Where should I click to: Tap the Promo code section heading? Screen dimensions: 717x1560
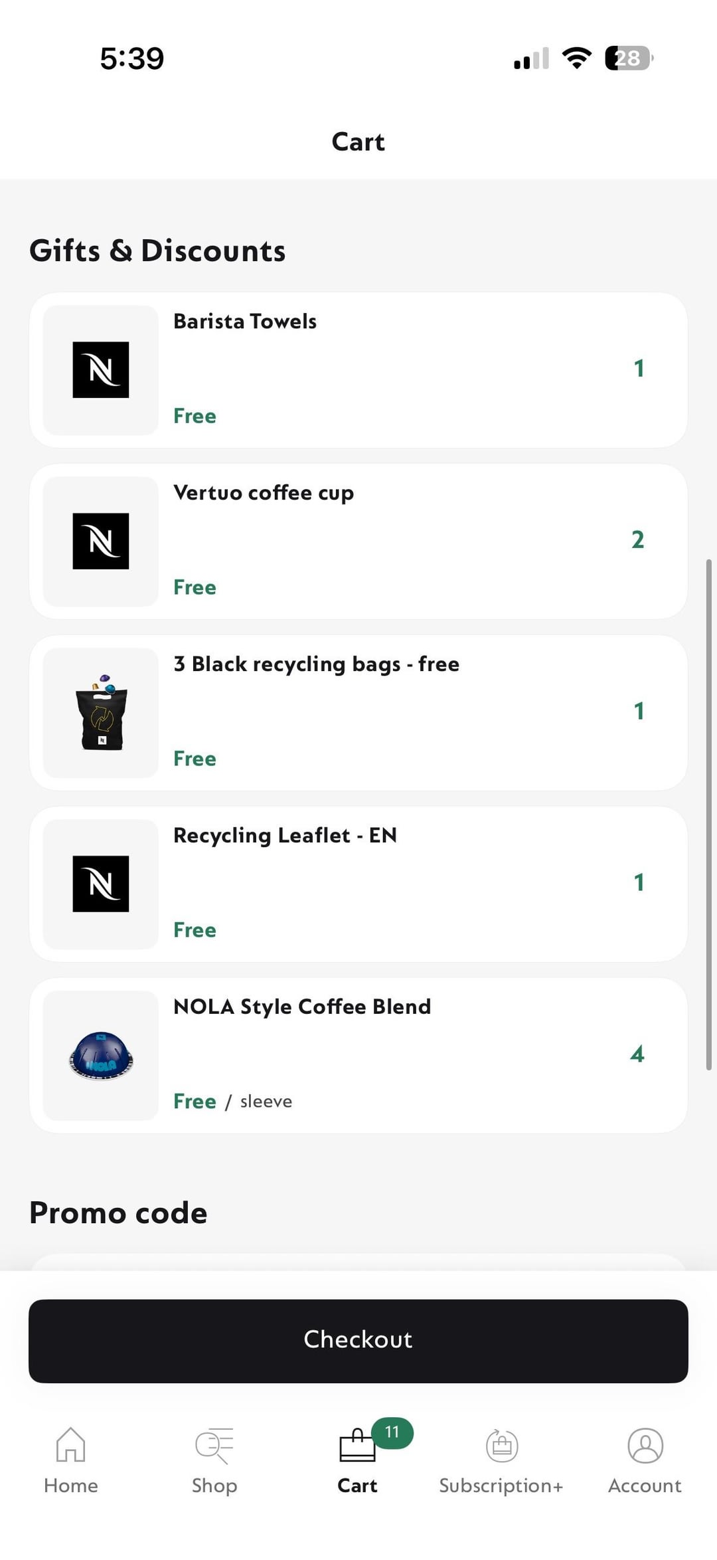tap(118, 1213)
